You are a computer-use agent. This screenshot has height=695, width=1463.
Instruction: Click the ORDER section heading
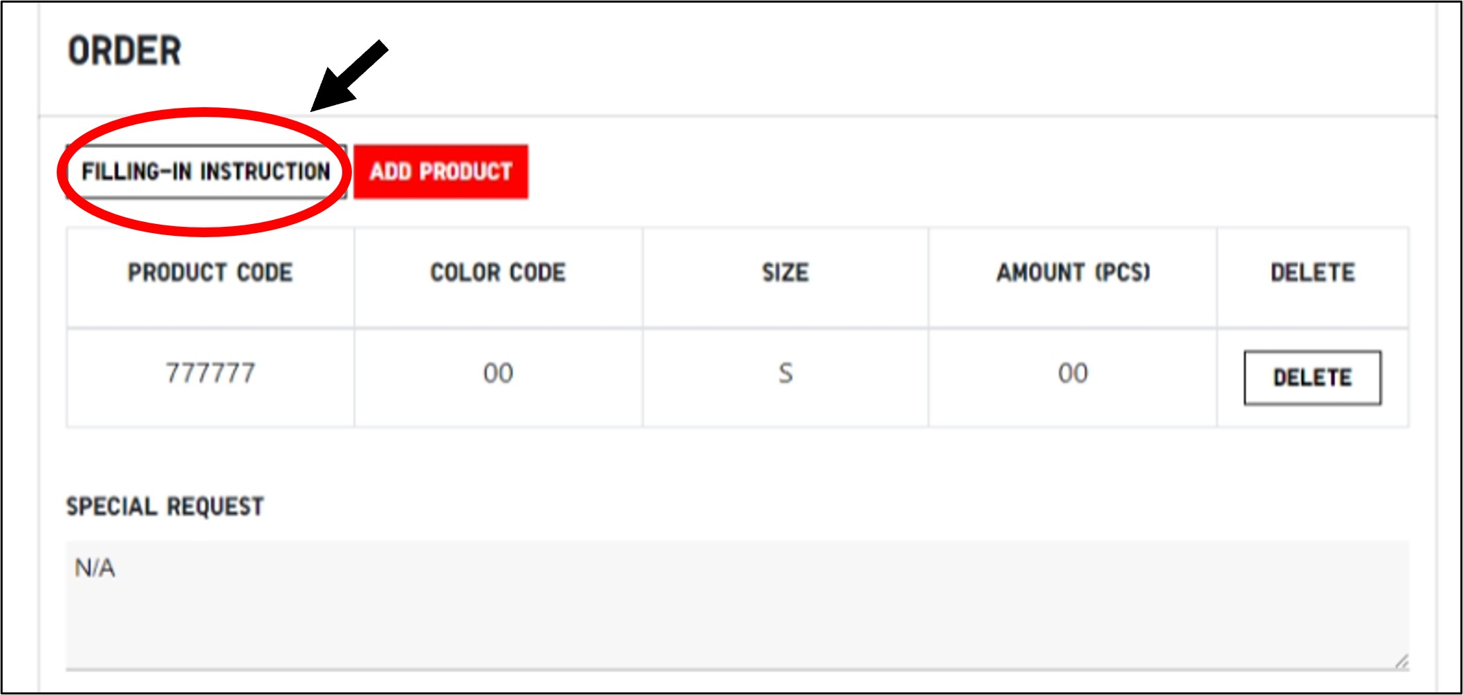click(x=124, y=51)
